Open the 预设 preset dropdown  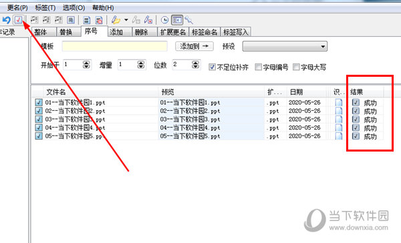click(x=285, y=46)
